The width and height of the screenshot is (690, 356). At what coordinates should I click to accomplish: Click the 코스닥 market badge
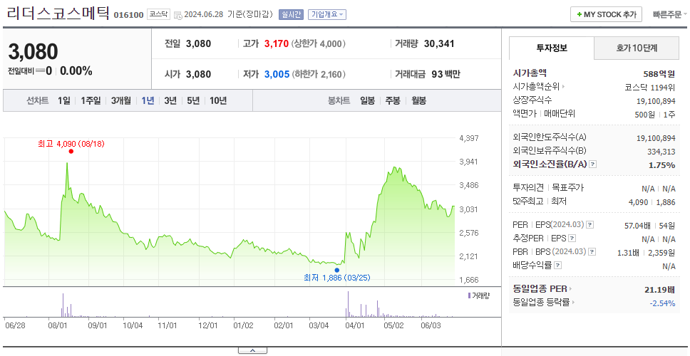(158, 14)
